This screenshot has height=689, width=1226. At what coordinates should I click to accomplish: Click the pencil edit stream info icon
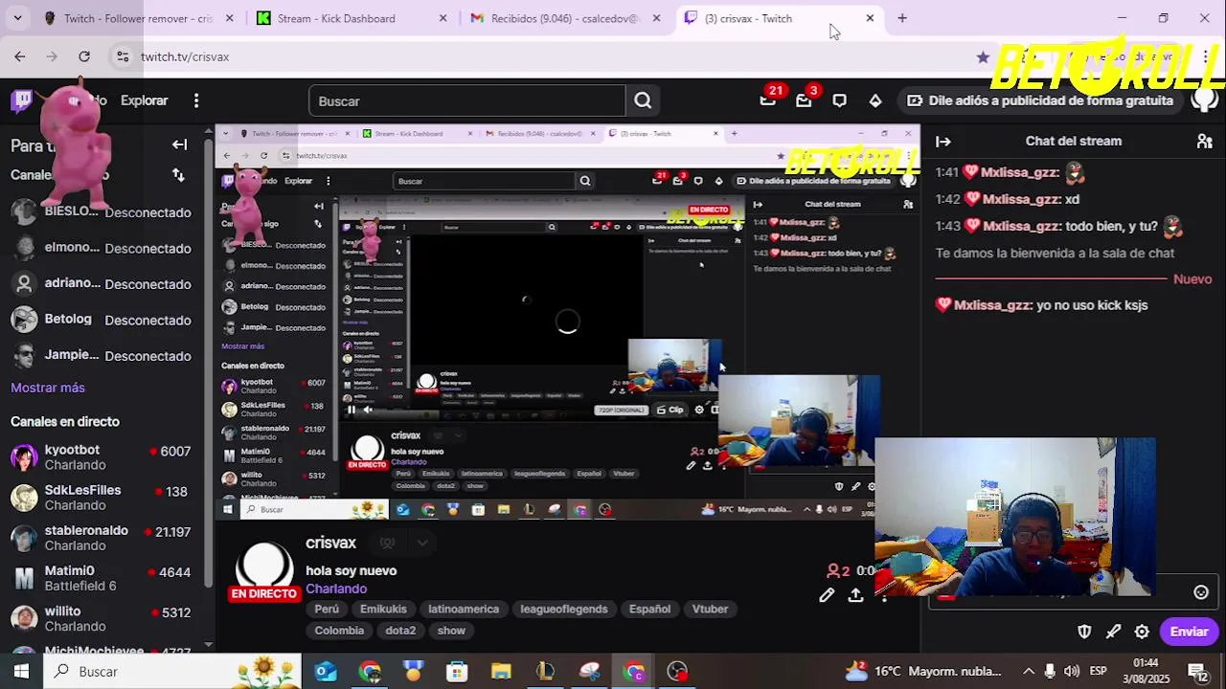[x=827, y=595]
